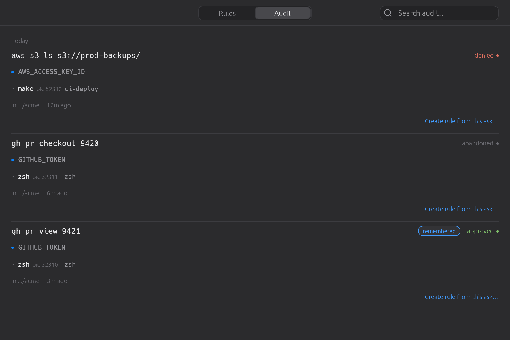Click GITHUB_TOKEN under gh pr view 9421
The width and height of the screenshot is (510, 340).
42,248
